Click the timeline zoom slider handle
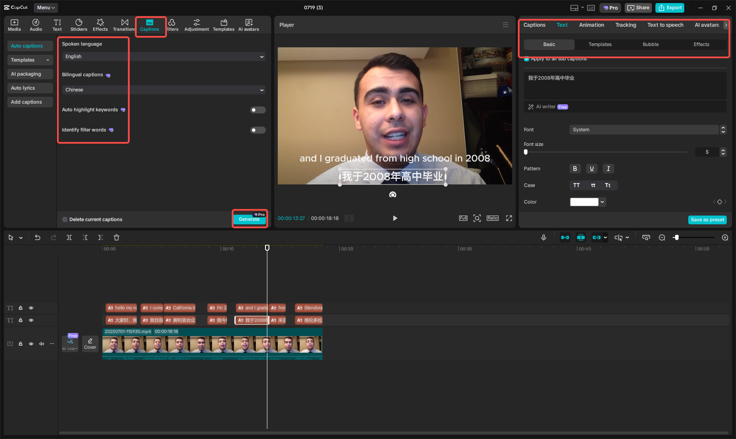The height and width of the screenshot is (439, 736). (x=677, y=237)
